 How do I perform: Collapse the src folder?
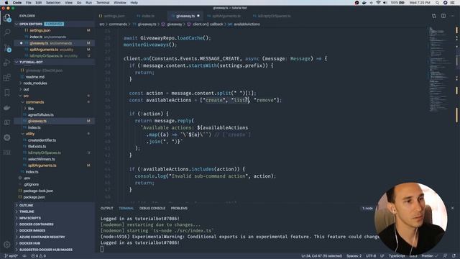click(26, 96)
